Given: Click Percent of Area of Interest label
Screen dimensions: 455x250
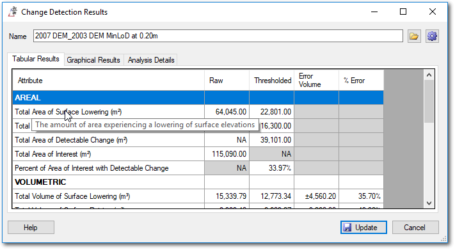Looking at the screenshot, I should (x=92, y=168).
